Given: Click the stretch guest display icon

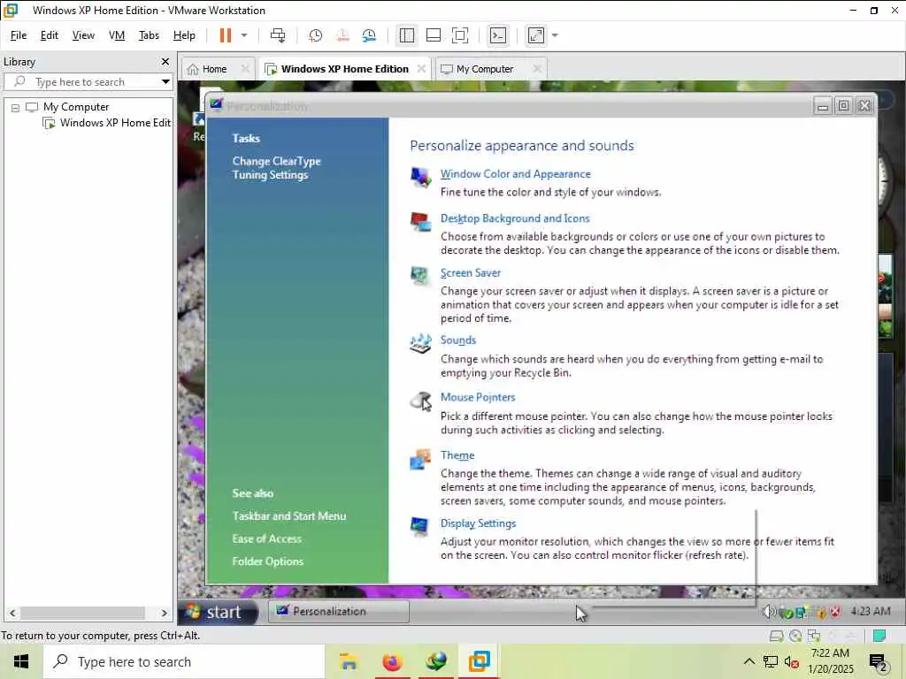Looking at the screenshot, I should (536, 35).
